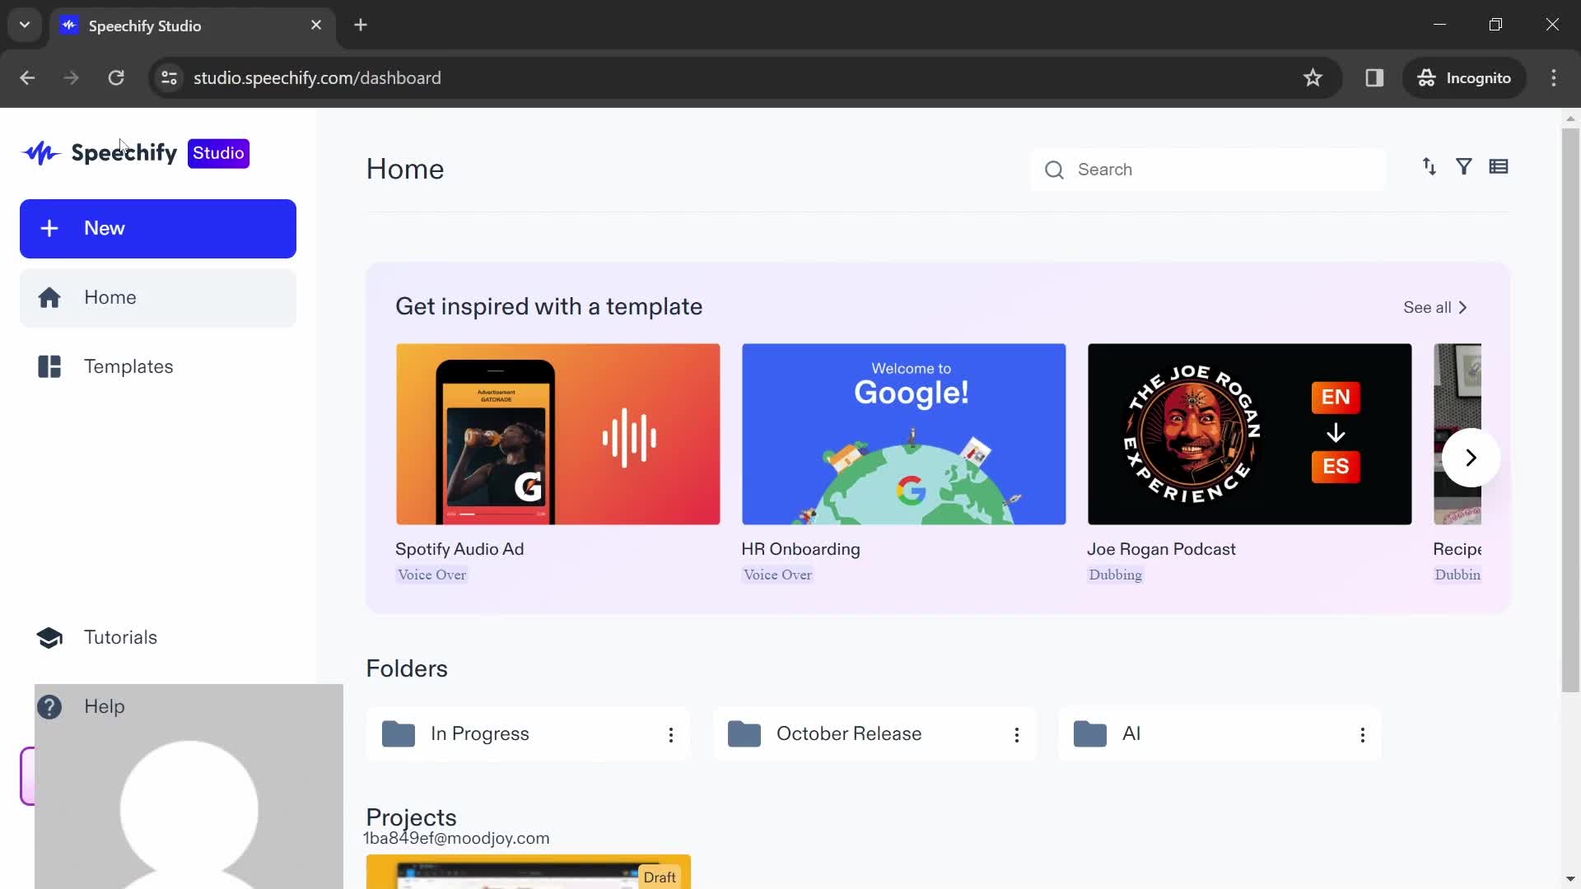Open the AI folder context menu
This screenshot has height=889, width=1581.
[1362, 733]
